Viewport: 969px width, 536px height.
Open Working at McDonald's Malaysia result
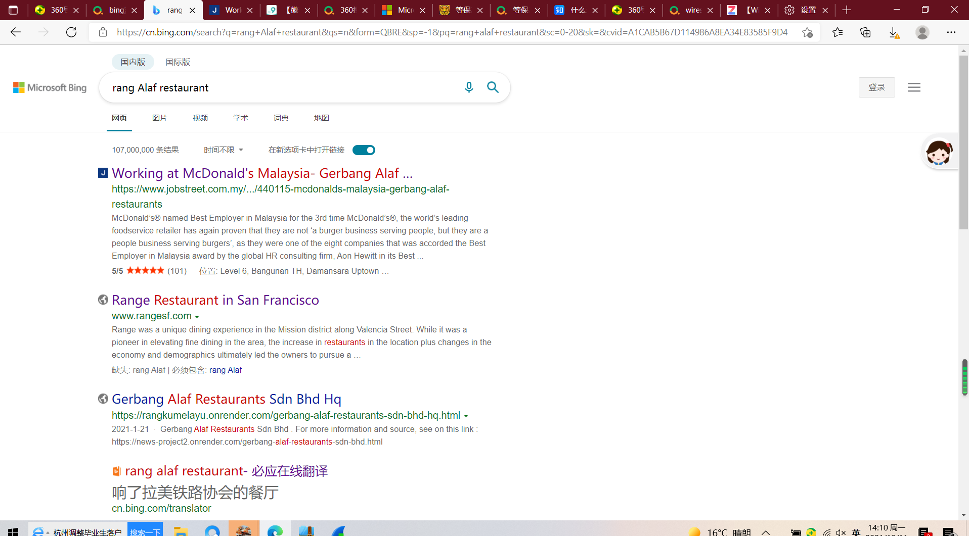(x=262, y=173)
